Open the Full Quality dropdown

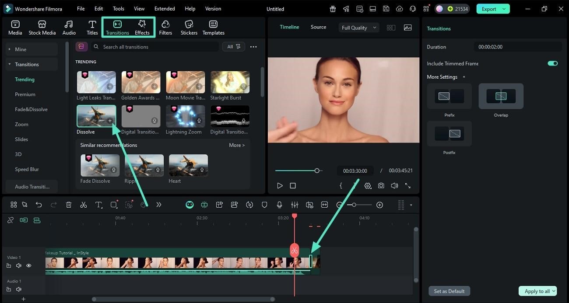[358, 27]
